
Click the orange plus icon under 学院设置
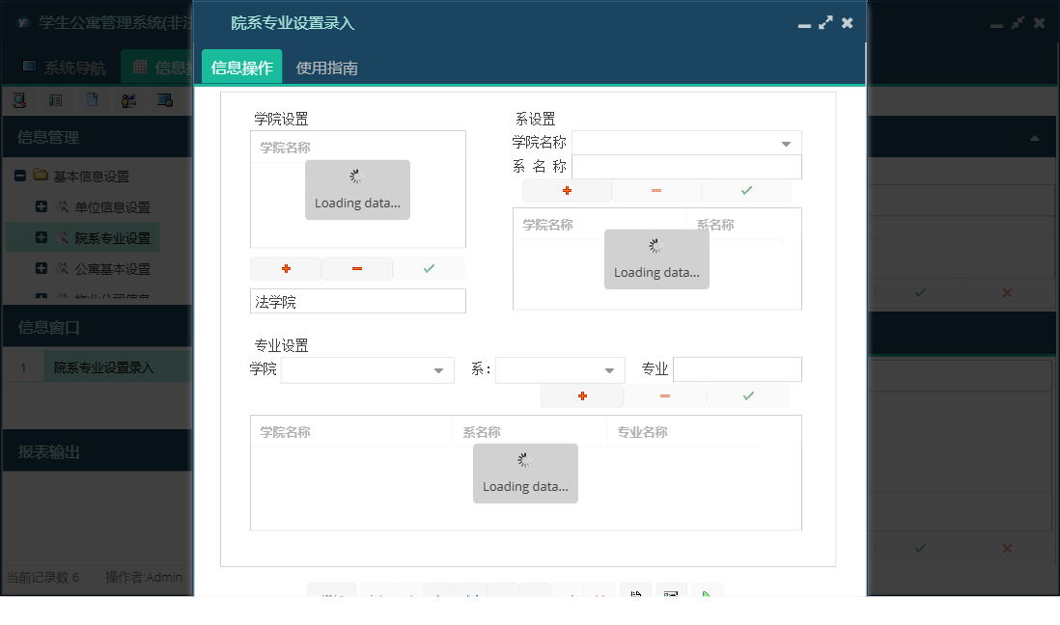click(x=286, y=268)
